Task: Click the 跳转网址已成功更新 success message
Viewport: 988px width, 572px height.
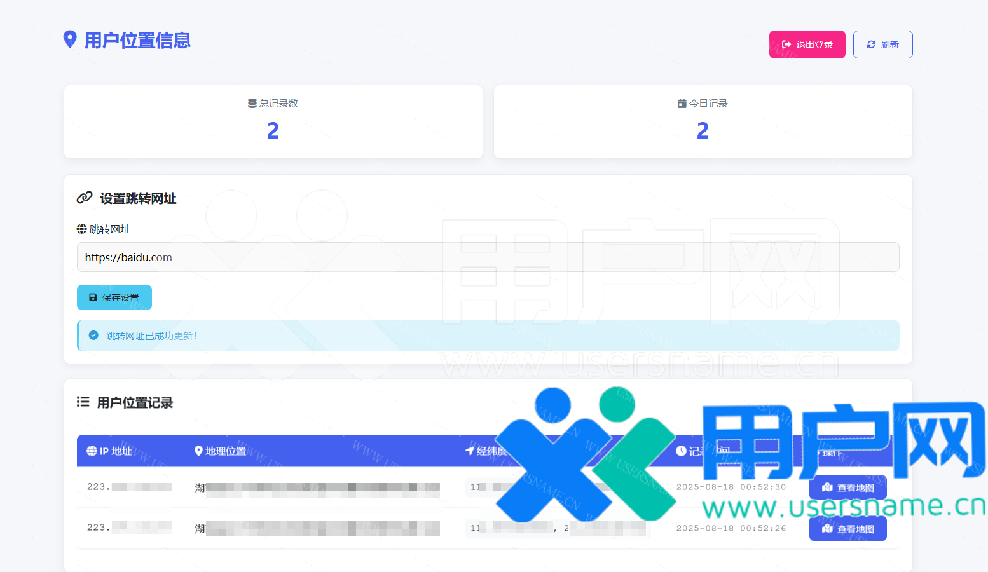Action: click(x=151, y=336)
